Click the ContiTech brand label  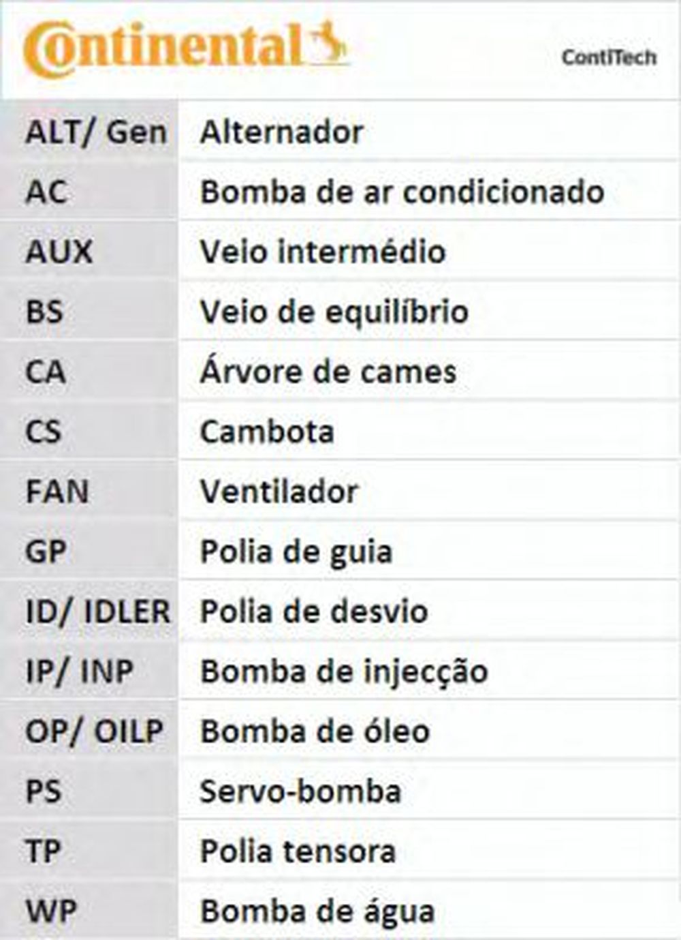coord(609,57)
